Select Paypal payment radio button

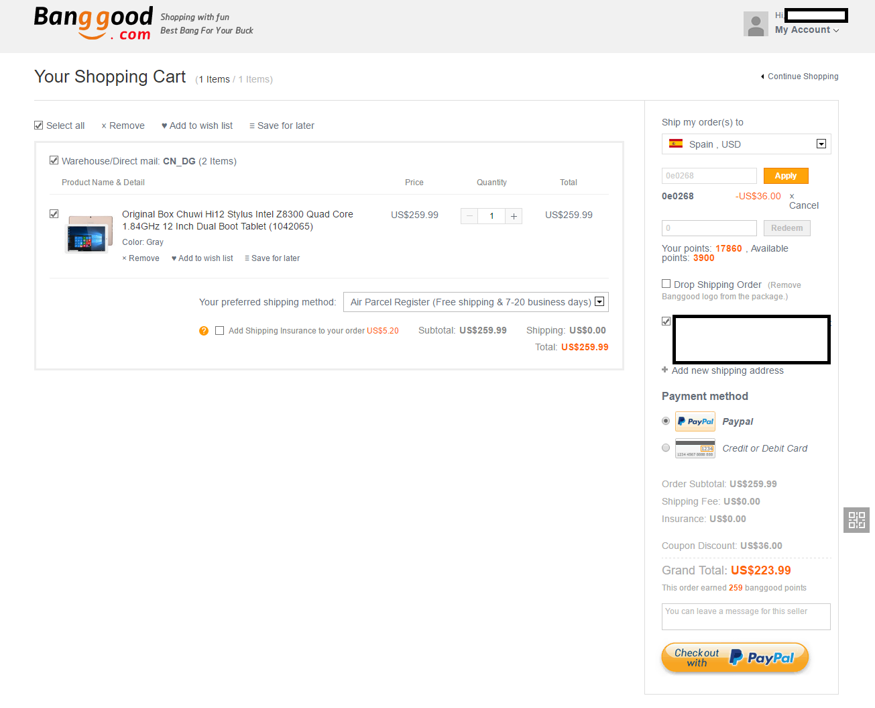[x=666, y=421]
